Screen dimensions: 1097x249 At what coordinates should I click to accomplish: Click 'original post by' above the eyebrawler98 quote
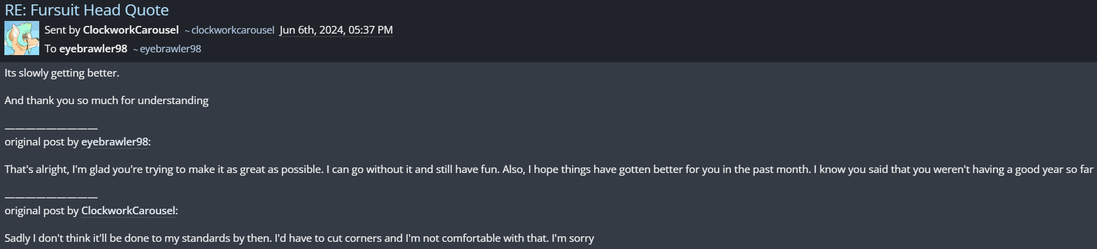point(41,142)
